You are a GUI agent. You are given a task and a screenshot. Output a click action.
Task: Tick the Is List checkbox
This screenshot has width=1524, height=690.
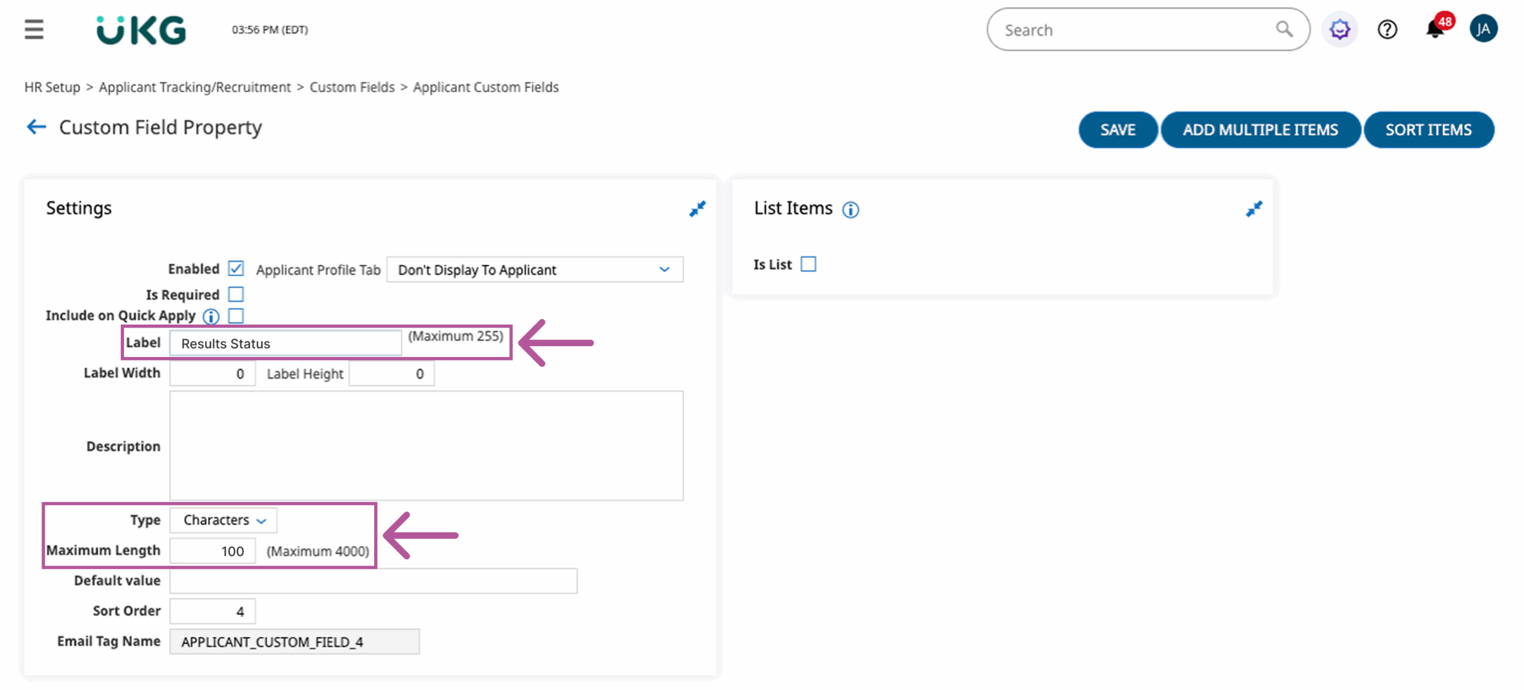point(808,264)
